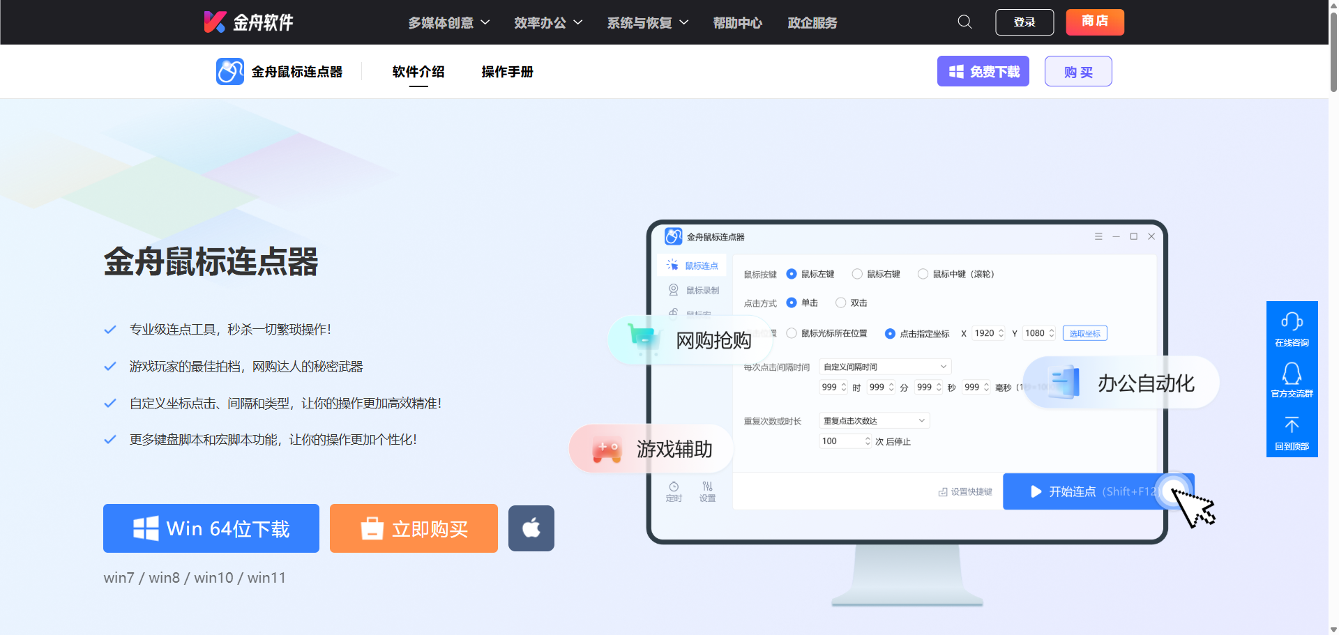Switch to 软件介绍 tab
1339x635 pixels.
[418, 71]
